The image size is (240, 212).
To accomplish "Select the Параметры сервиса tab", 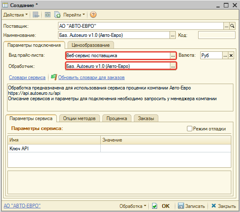I will 31,118.
